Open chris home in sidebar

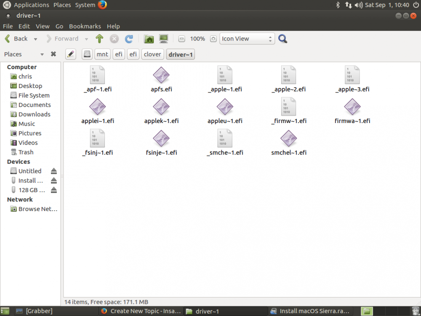point(21,77)
